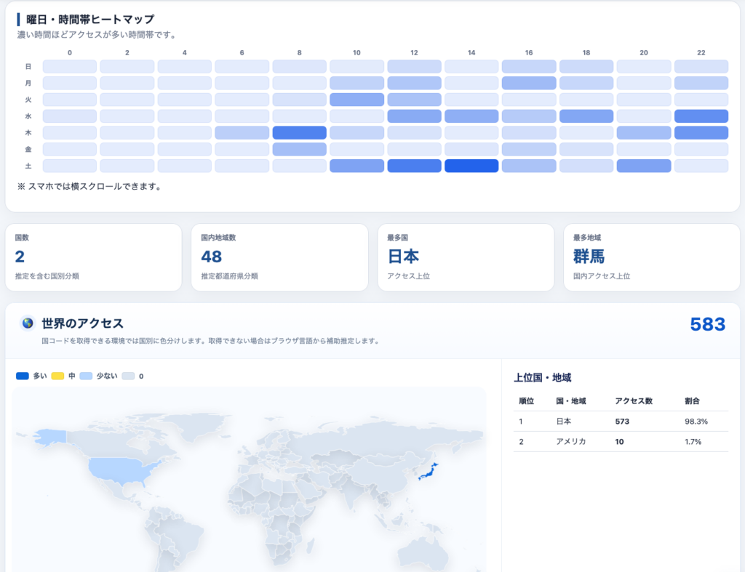Select the blue 多い legend swatch
Viewport: 745px width, 572px height.
pos(23,376)
